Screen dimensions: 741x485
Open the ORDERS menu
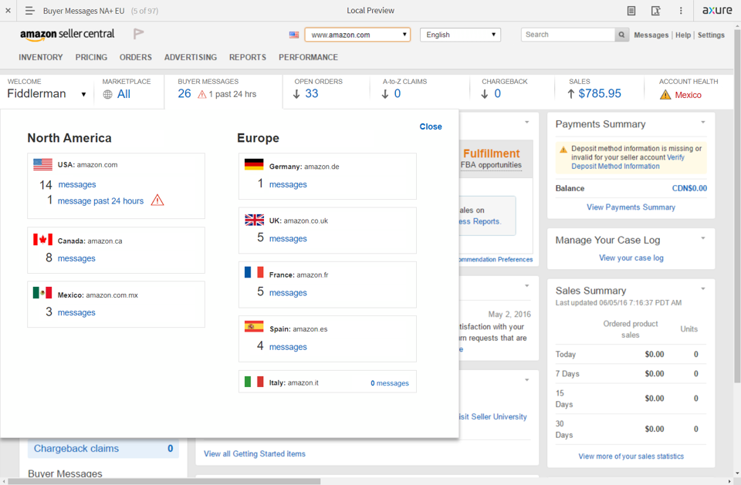click(x=136, y=57)
